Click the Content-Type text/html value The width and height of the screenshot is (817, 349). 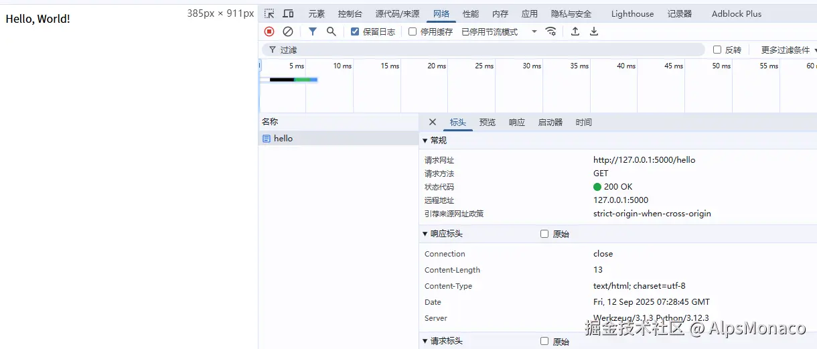640,286
